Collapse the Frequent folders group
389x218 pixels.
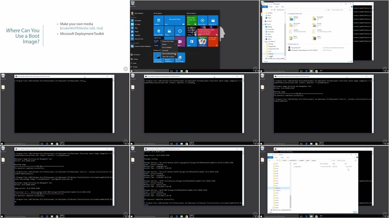288,14
